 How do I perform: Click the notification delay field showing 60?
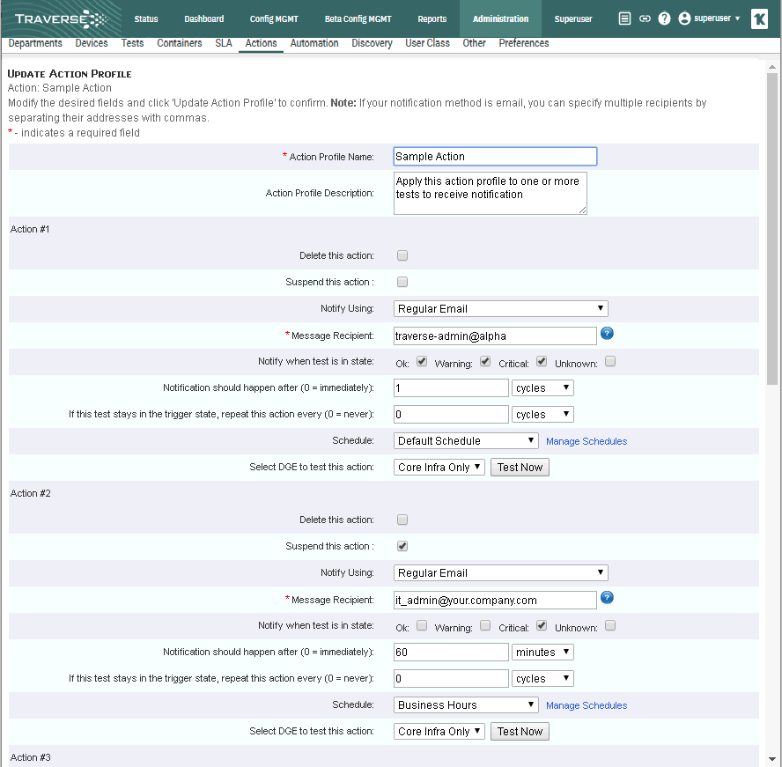click(451, 653)
